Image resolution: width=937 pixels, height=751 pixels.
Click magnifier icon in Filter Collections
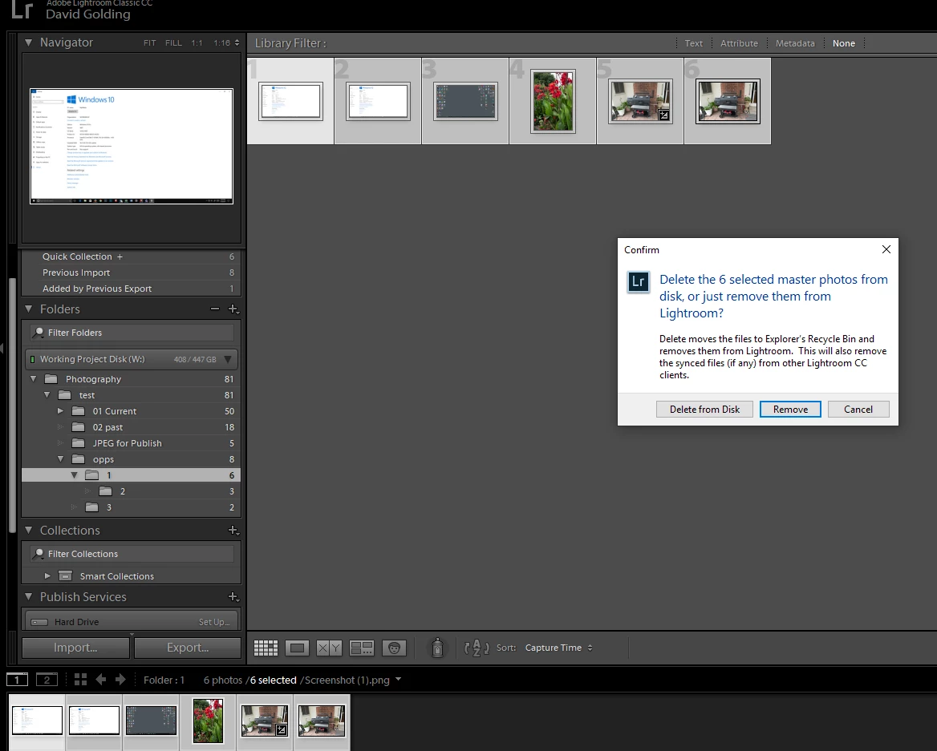coord(39,554)
